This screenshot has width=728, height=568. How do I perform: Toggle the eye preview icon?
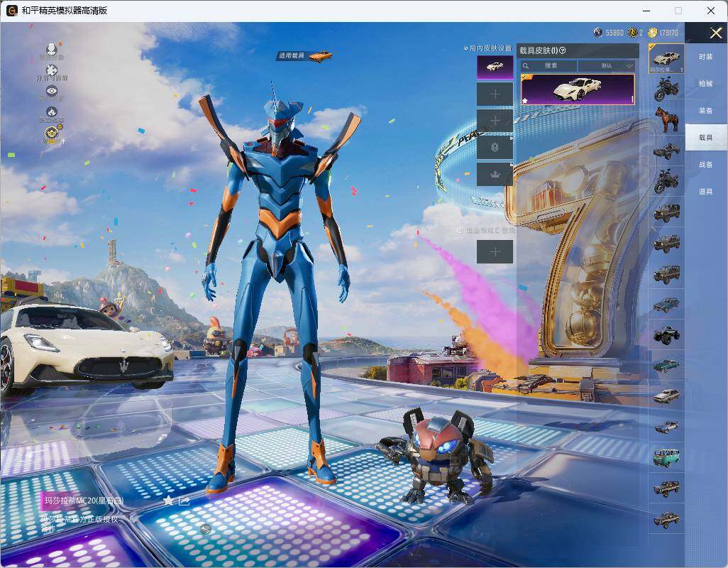click(52, 91)
